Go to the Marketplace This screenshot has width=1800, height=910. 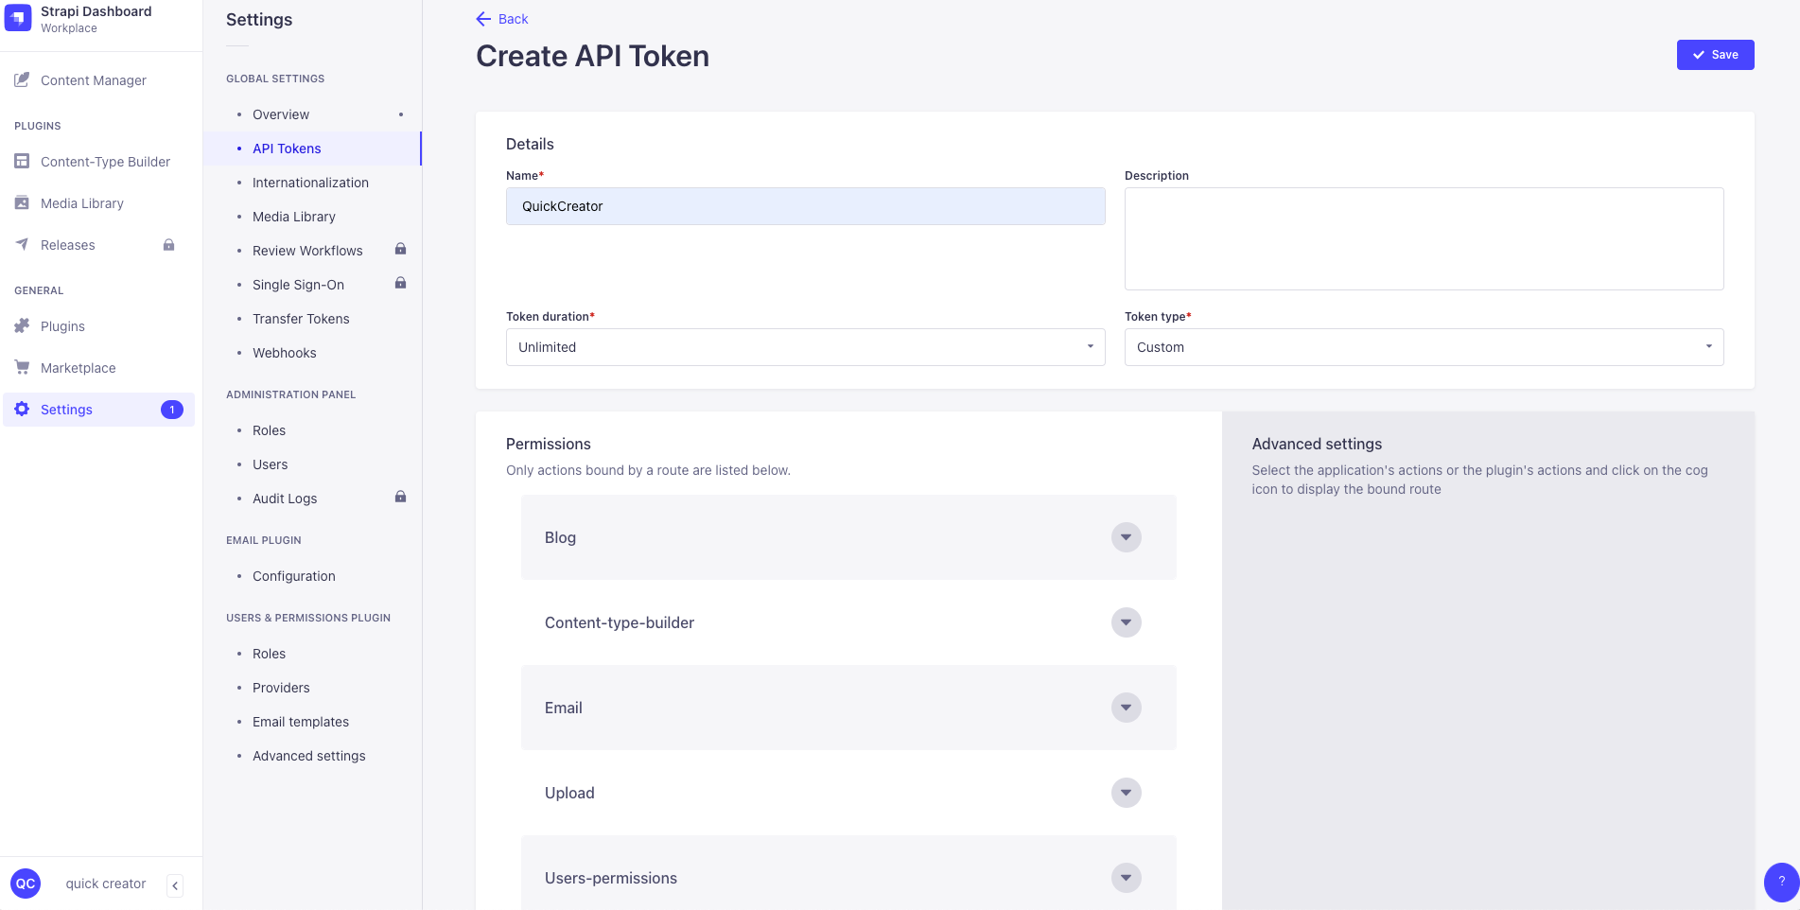pos(78,368)
